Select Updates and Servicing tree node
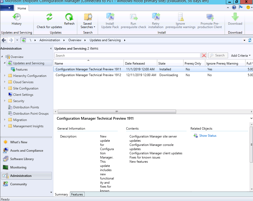The height and width of the screenshot is (201, 253). (29, 63)
